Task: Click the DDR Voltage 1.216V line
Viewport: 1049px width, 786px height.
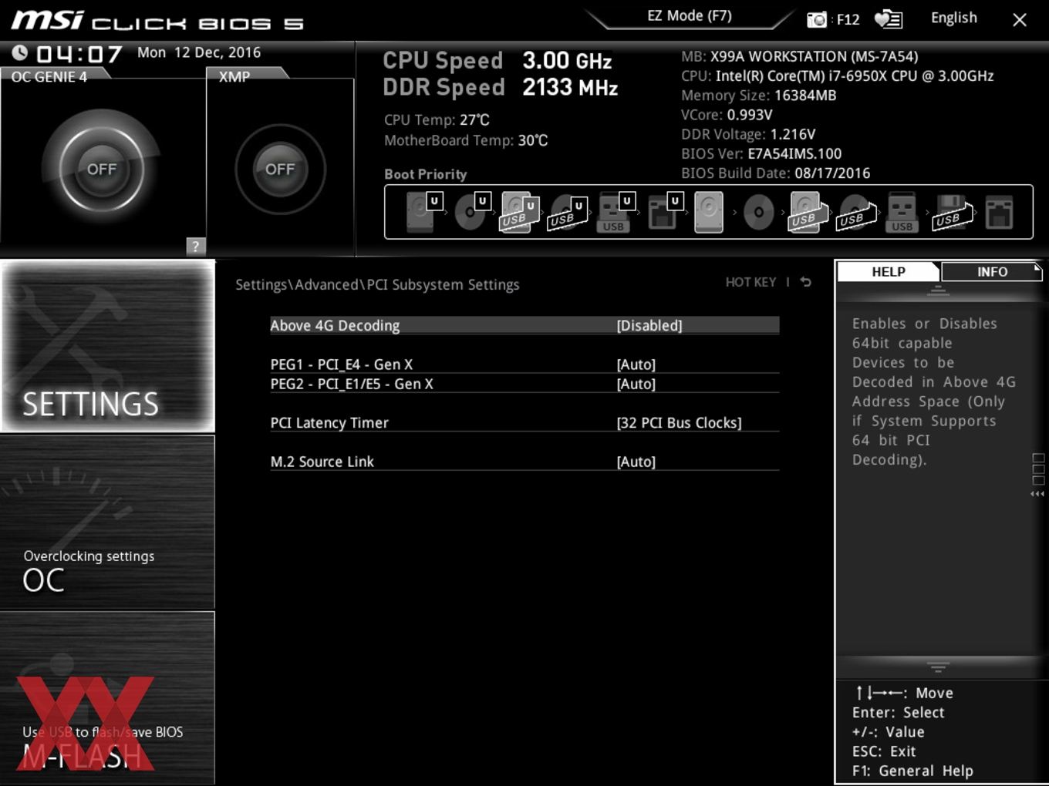Action: click(748, 133)
